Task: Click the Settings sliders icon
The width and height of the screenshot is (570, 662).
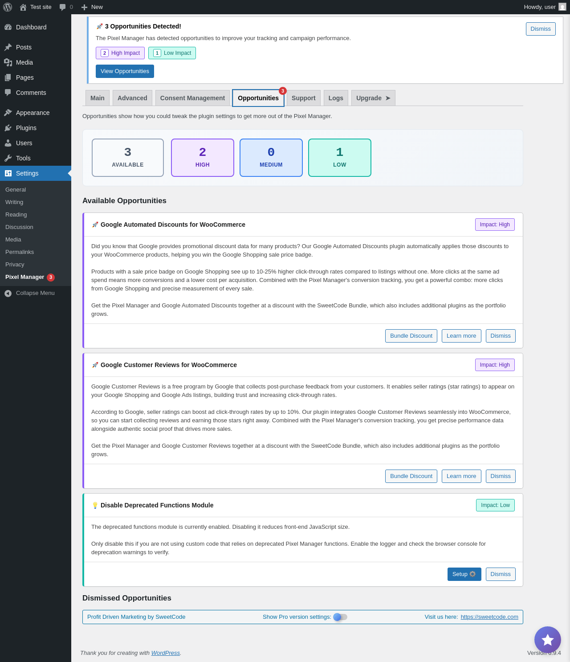Action: [x=8, y=173]
